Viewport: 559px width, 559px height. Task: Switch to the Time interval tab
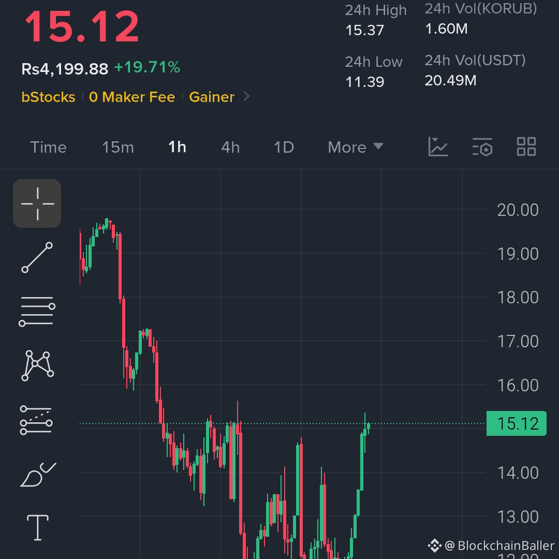49,147
